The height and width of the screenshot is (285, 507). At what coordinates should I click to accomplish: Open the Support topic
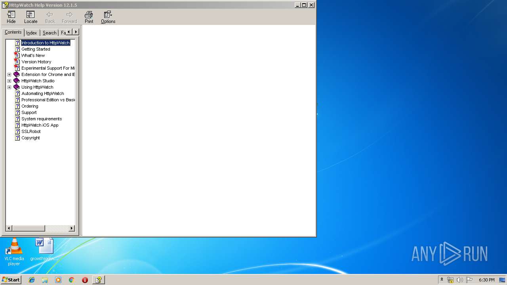29,112
